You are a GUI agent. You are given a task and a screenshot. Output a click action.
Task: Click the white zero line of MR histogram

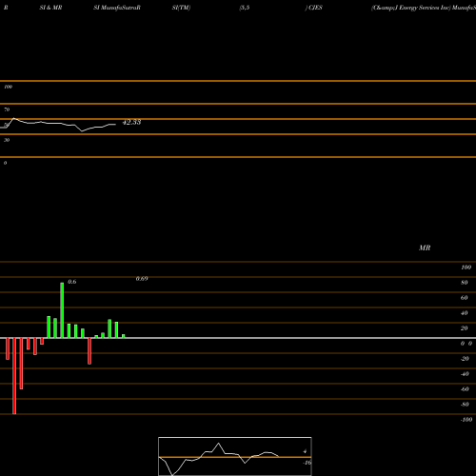238,338
